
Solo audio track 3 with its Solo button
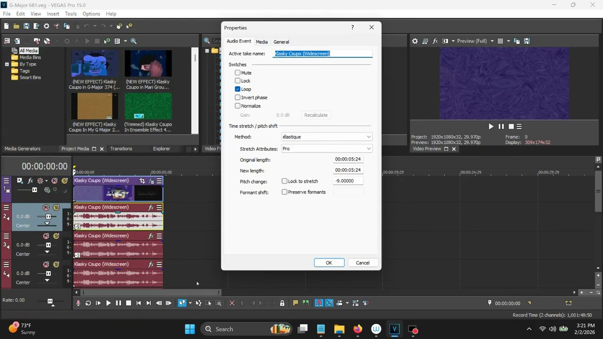pyautogui.click(x=56, y=236)
